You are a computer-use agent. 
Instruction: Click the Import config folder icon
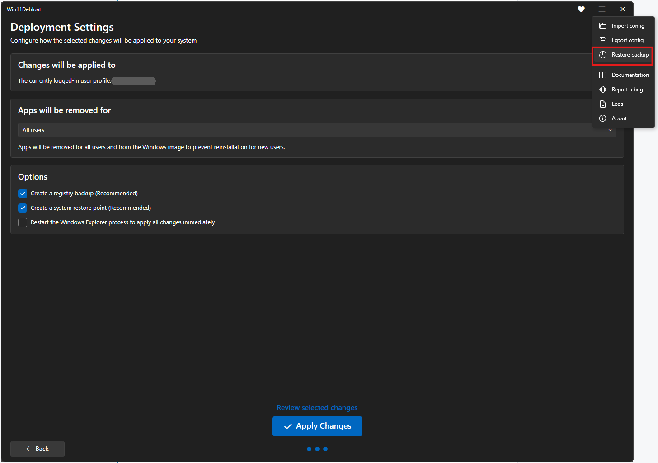[x=603, y=26]
